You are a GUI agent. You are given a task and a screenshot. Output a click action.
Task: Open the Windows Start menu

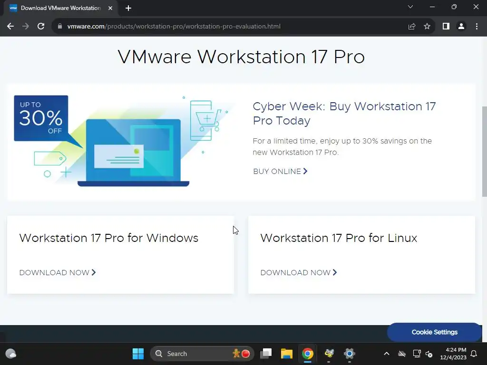[138, 354]
